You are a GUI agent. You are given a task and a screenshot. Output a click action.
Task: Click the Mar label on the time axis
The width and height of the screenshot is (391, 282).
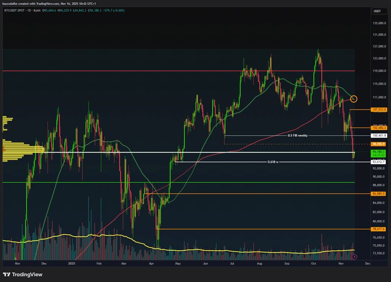click(124, 263)
